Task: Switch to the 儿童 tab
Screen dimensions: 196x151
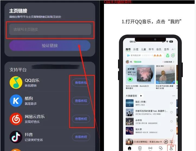Action: [144, 49]
